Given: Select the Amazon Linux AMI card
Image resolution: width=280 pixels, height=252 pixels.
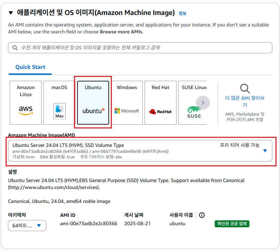Looking at the screenshot, I should (26, 103).
